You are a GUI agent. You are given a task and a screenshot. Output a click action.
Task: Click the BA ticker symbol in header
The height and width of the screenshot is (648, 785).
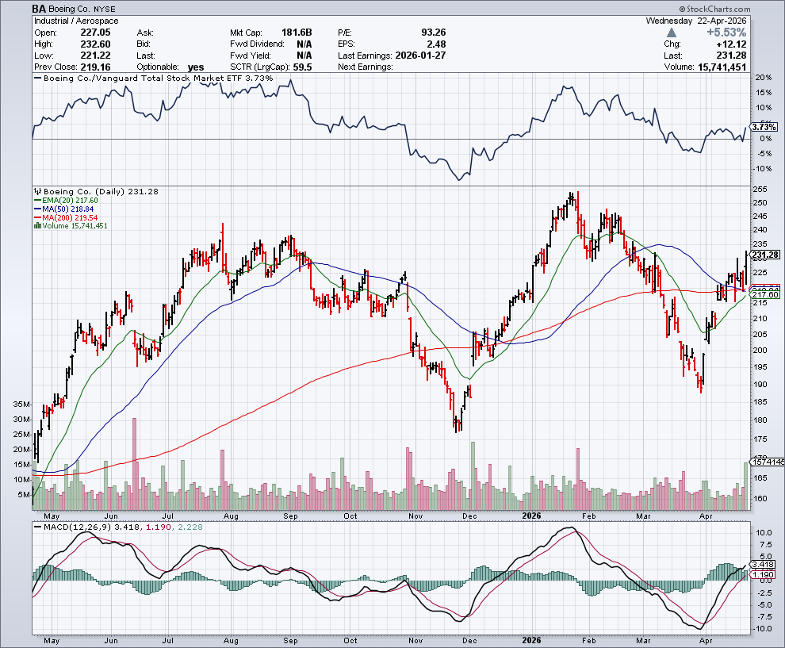(x=40, y=9)
